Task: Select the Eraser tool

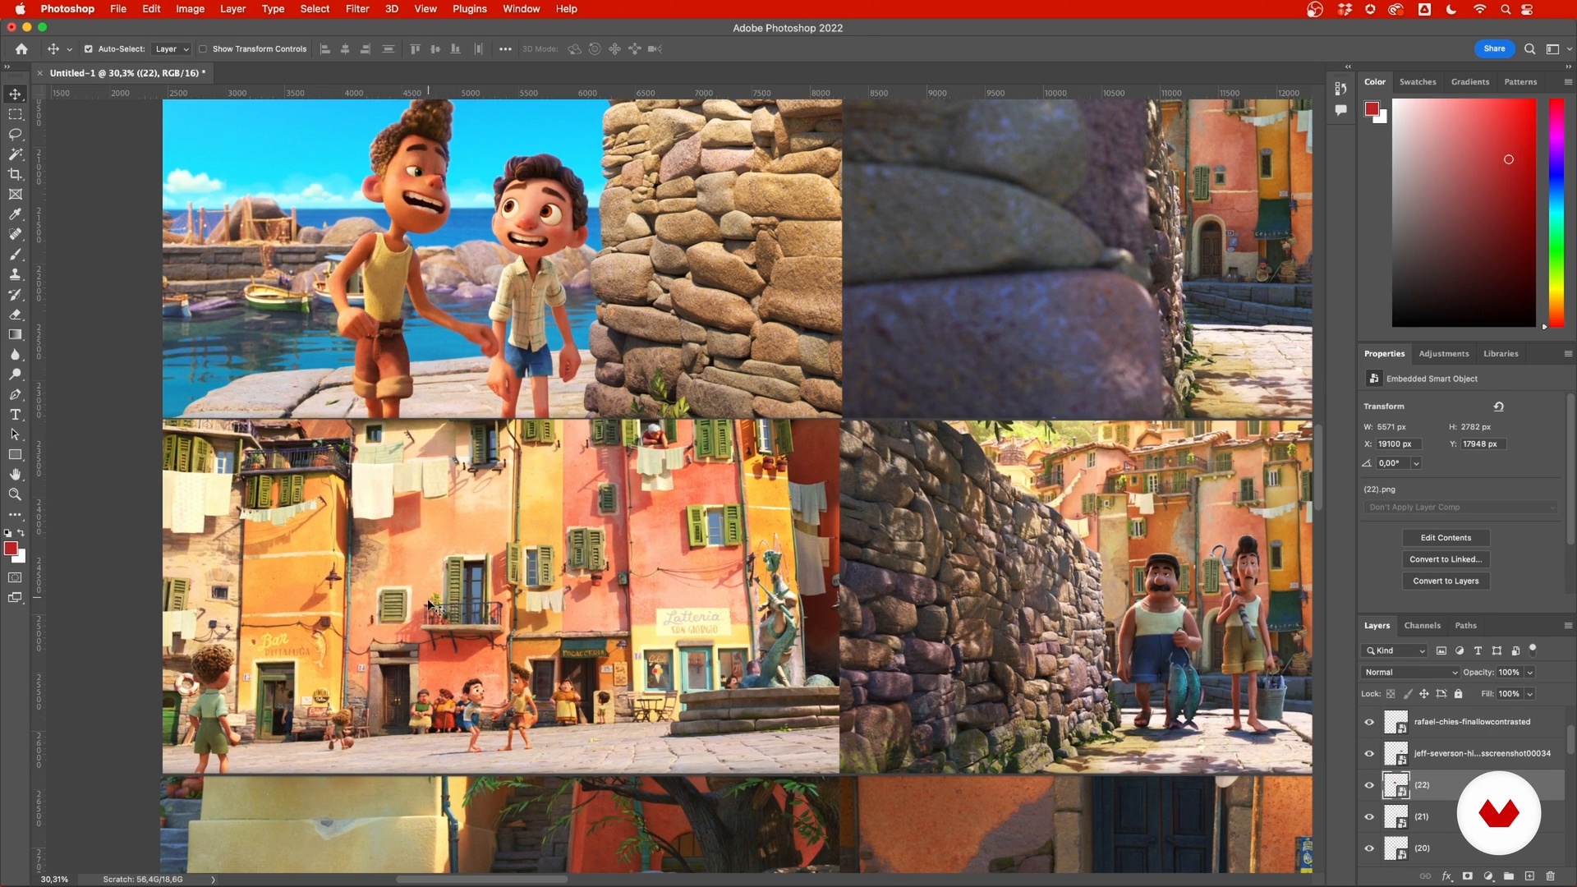Action: [15, 315]
